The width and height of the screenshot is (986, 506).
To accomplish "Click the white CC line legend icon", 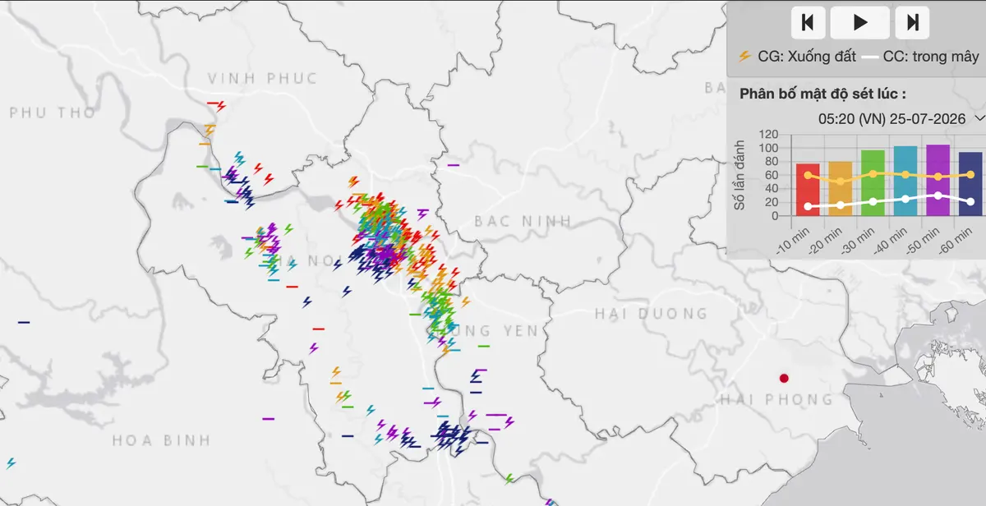I will pyautogui.click(x=871, y=57).
